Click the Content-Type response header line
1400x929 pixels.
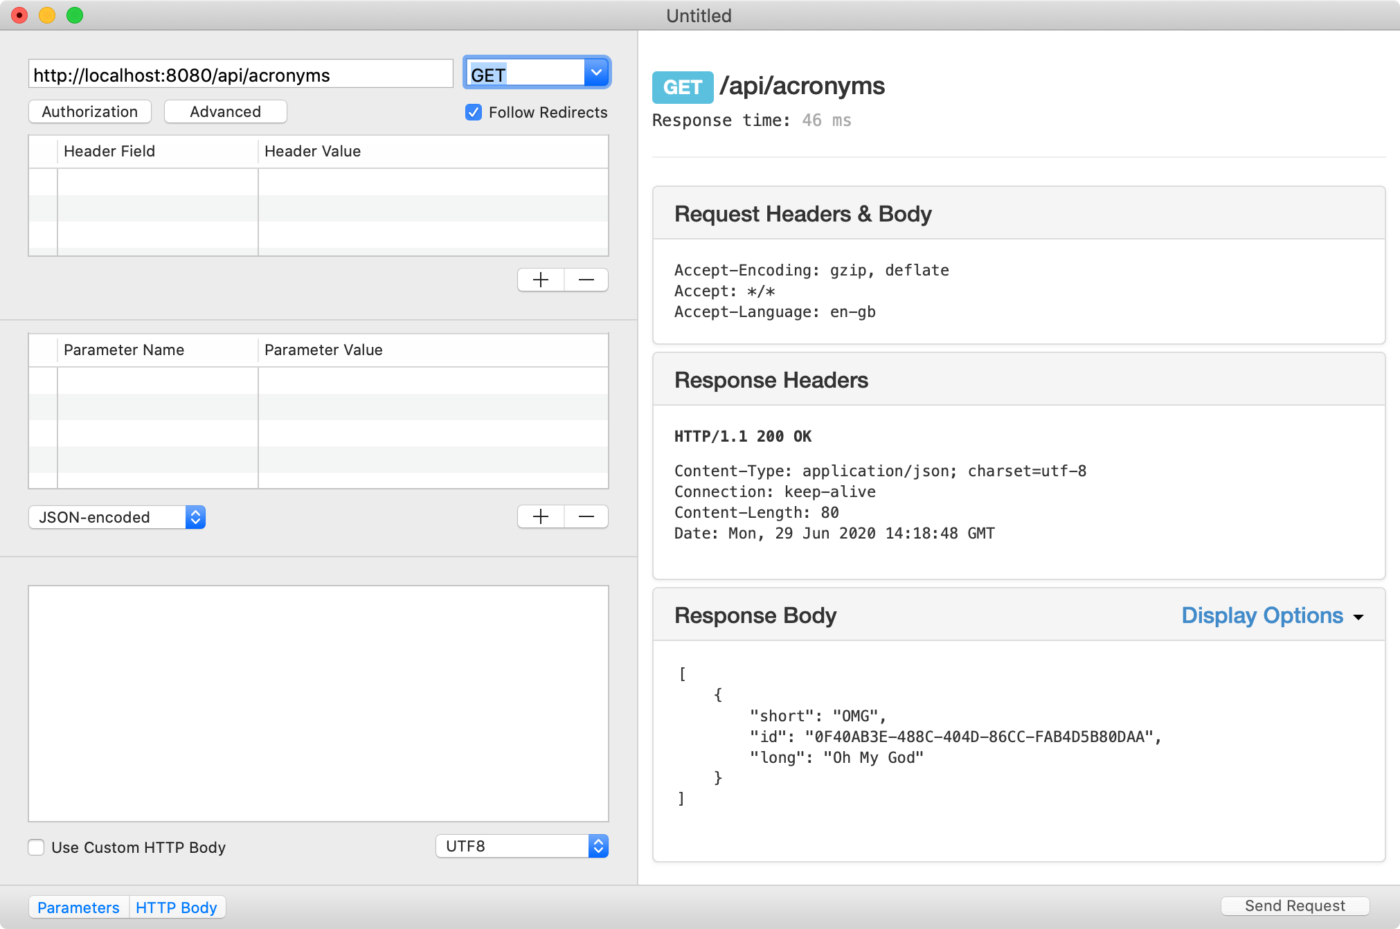(881, 471)
